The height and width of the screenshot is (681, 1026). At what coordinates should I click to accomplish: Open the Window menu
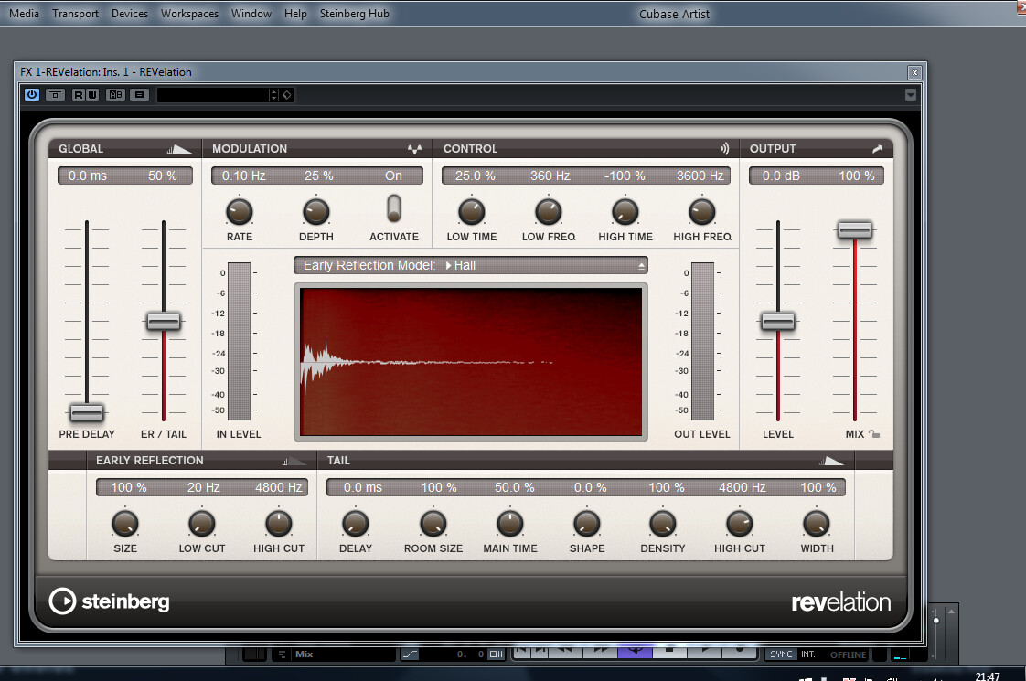click(x=251, y=13)
